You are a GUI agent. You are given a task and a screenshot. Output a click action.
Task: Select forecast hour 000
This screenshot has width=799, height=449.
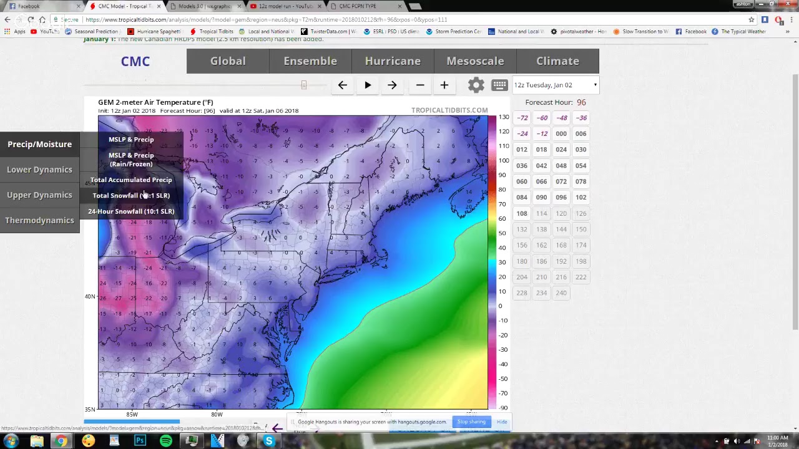coord(561,133)
